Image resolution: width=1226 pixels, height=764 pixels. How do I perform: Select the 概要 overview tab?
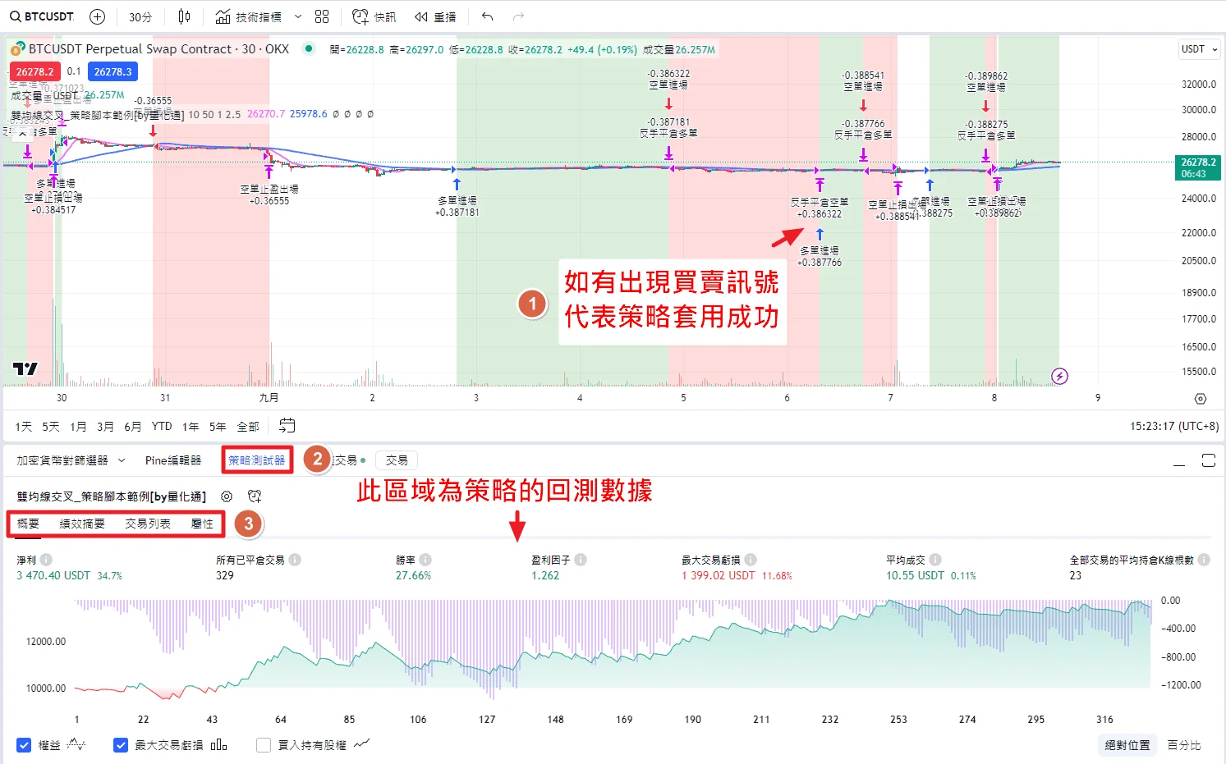coord(28,524)
